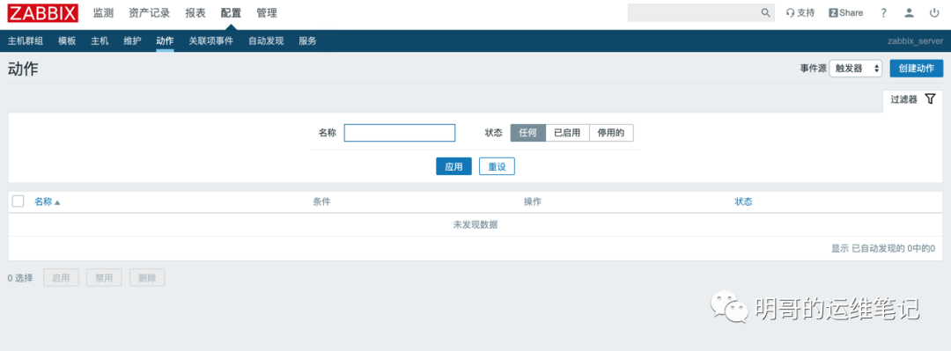Go to 维护 submenu
Screen dimensions: 951x351
click(x=132, y=41)
